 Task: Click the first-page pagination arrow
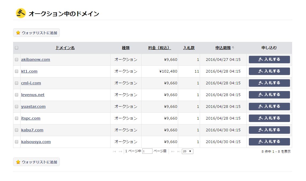(114, 151)
